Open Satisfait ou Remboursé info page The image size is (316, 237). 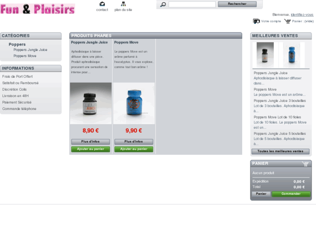tap(20, 83)
